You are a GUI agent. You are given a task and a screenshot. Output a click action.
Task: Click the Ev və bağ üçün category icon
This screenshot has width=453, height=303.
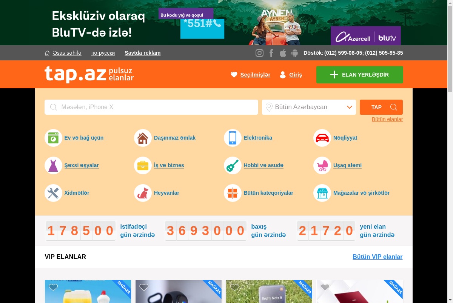click(x=53, y=138)
